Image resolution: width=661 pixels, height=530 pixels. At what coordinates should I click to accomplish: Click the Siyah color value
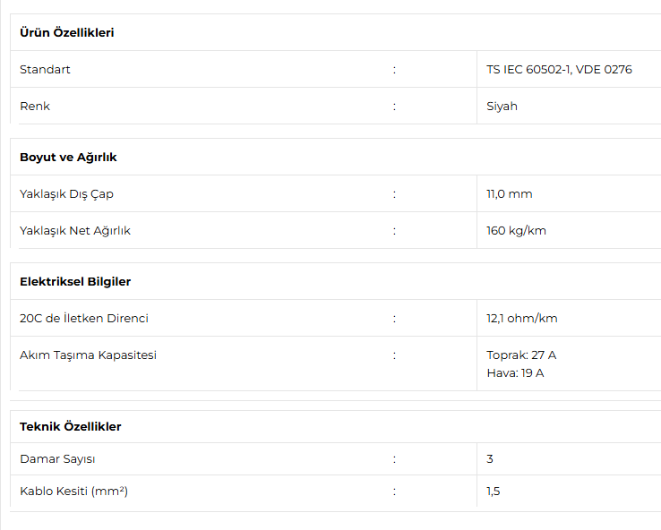pos(502,107)
